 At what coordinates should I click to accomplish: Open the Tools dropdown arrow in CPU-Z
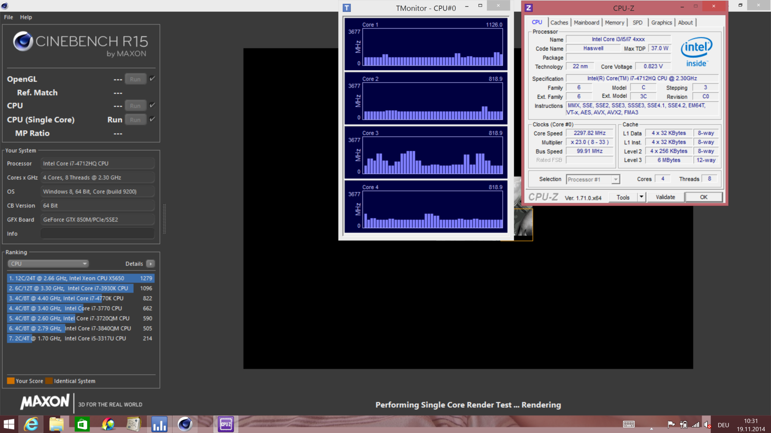(x=641, y=197)
